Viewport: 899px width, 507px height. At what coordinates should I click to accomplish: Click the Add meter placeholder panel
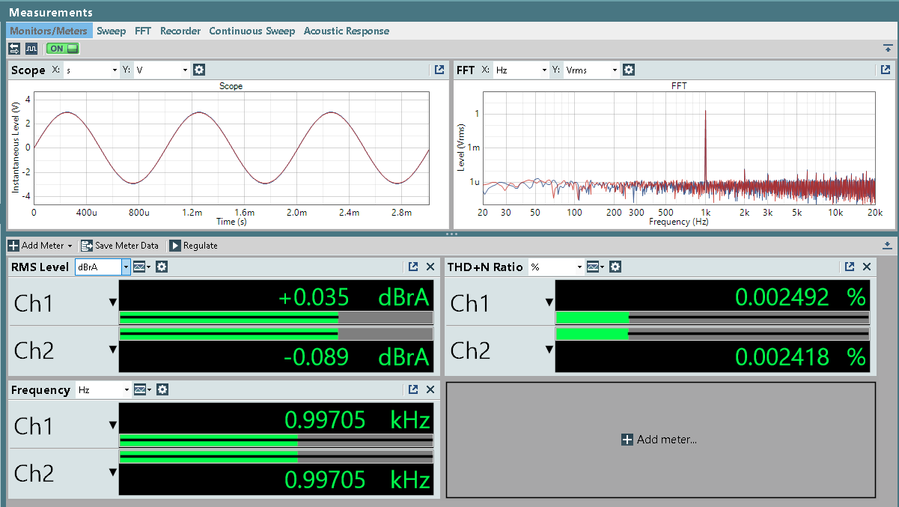point(660,440)
